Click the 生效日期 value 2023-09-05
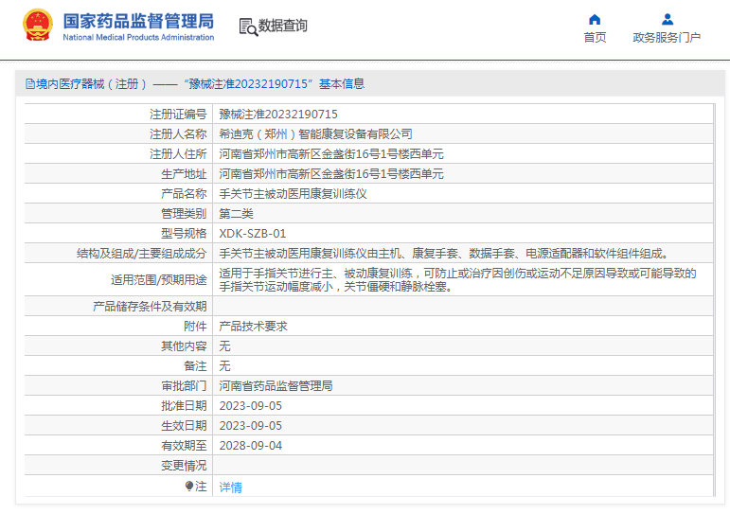The image size is (730, 514). pyautogui.click(x=251, y=426)
